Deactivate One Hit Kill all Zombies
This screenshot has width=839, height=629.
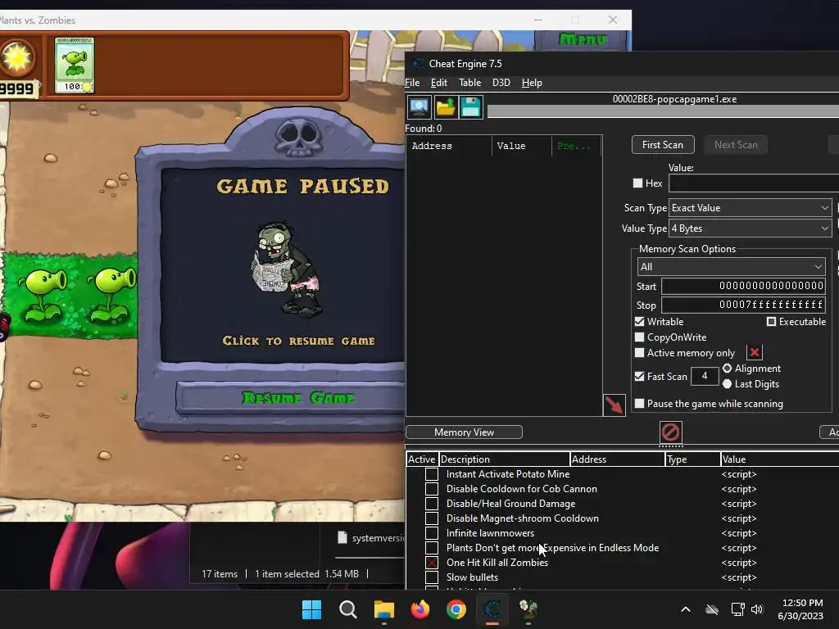click(x=431, y=562)
